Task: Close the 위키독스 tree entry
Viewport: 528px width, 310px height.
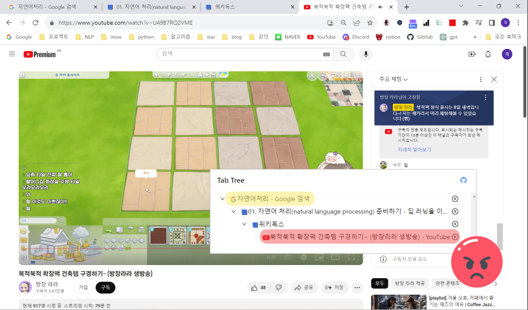Action: pos(455,224)
